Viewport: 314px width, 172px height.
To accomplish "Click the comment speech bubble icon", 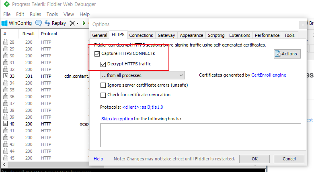I will (x=39, y=23).
